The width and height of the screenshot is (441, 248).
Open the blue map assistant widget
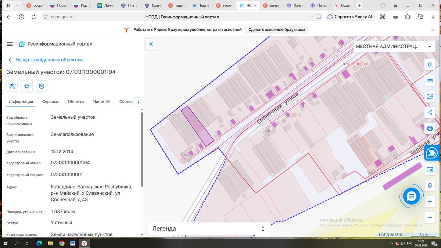pyautogui.click(x=431, y=154)
